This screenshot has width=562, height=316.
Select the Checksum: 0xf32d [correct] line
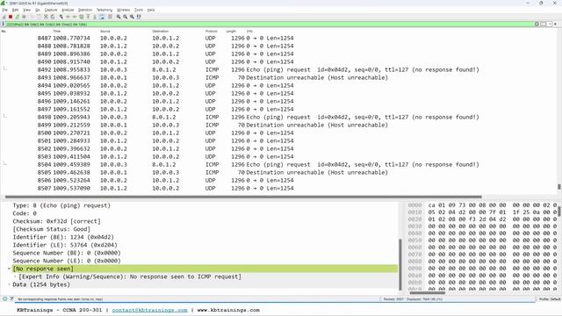56,221
